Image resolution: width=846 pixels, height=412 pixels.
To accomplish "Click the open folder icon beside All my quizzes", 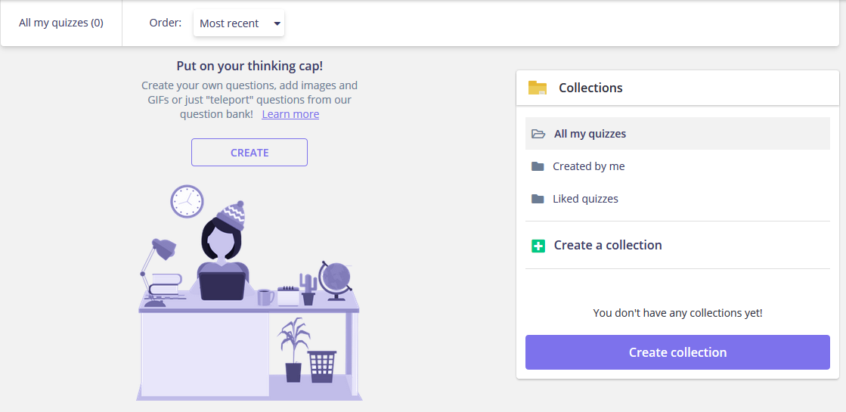I will coord(538,134).
